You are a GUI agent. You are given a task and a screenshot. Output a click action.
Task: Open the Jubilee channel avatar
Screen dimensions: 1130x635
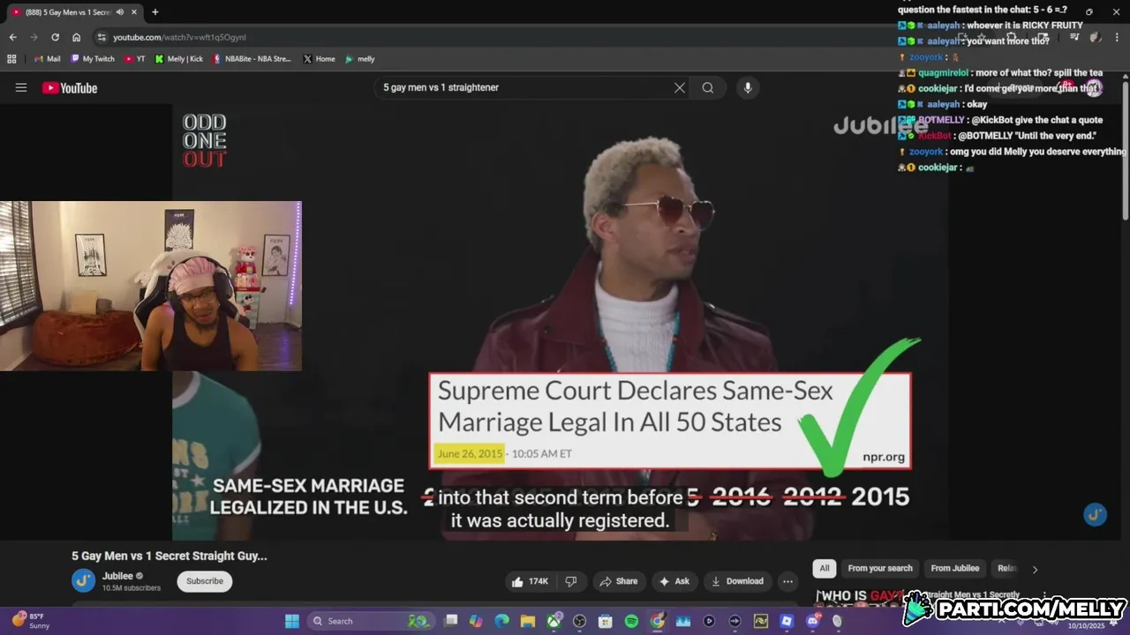pyautogui.click(x=83, y=580)
